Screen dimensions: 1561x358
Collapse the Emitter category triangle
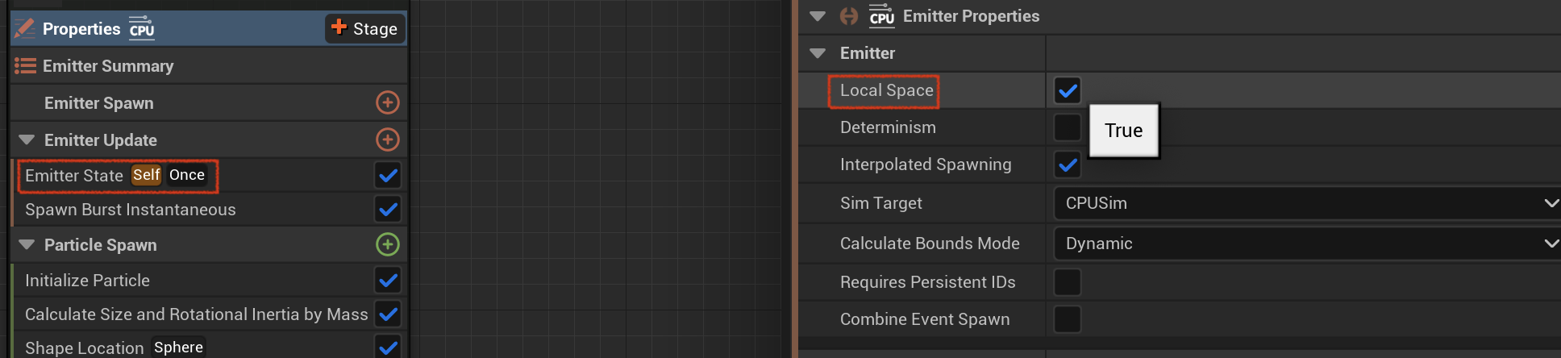coord(818,53)
